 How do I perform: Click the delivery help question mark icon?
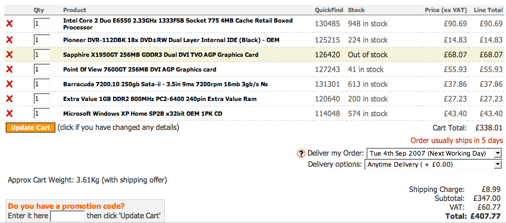(x=301, y=154)
